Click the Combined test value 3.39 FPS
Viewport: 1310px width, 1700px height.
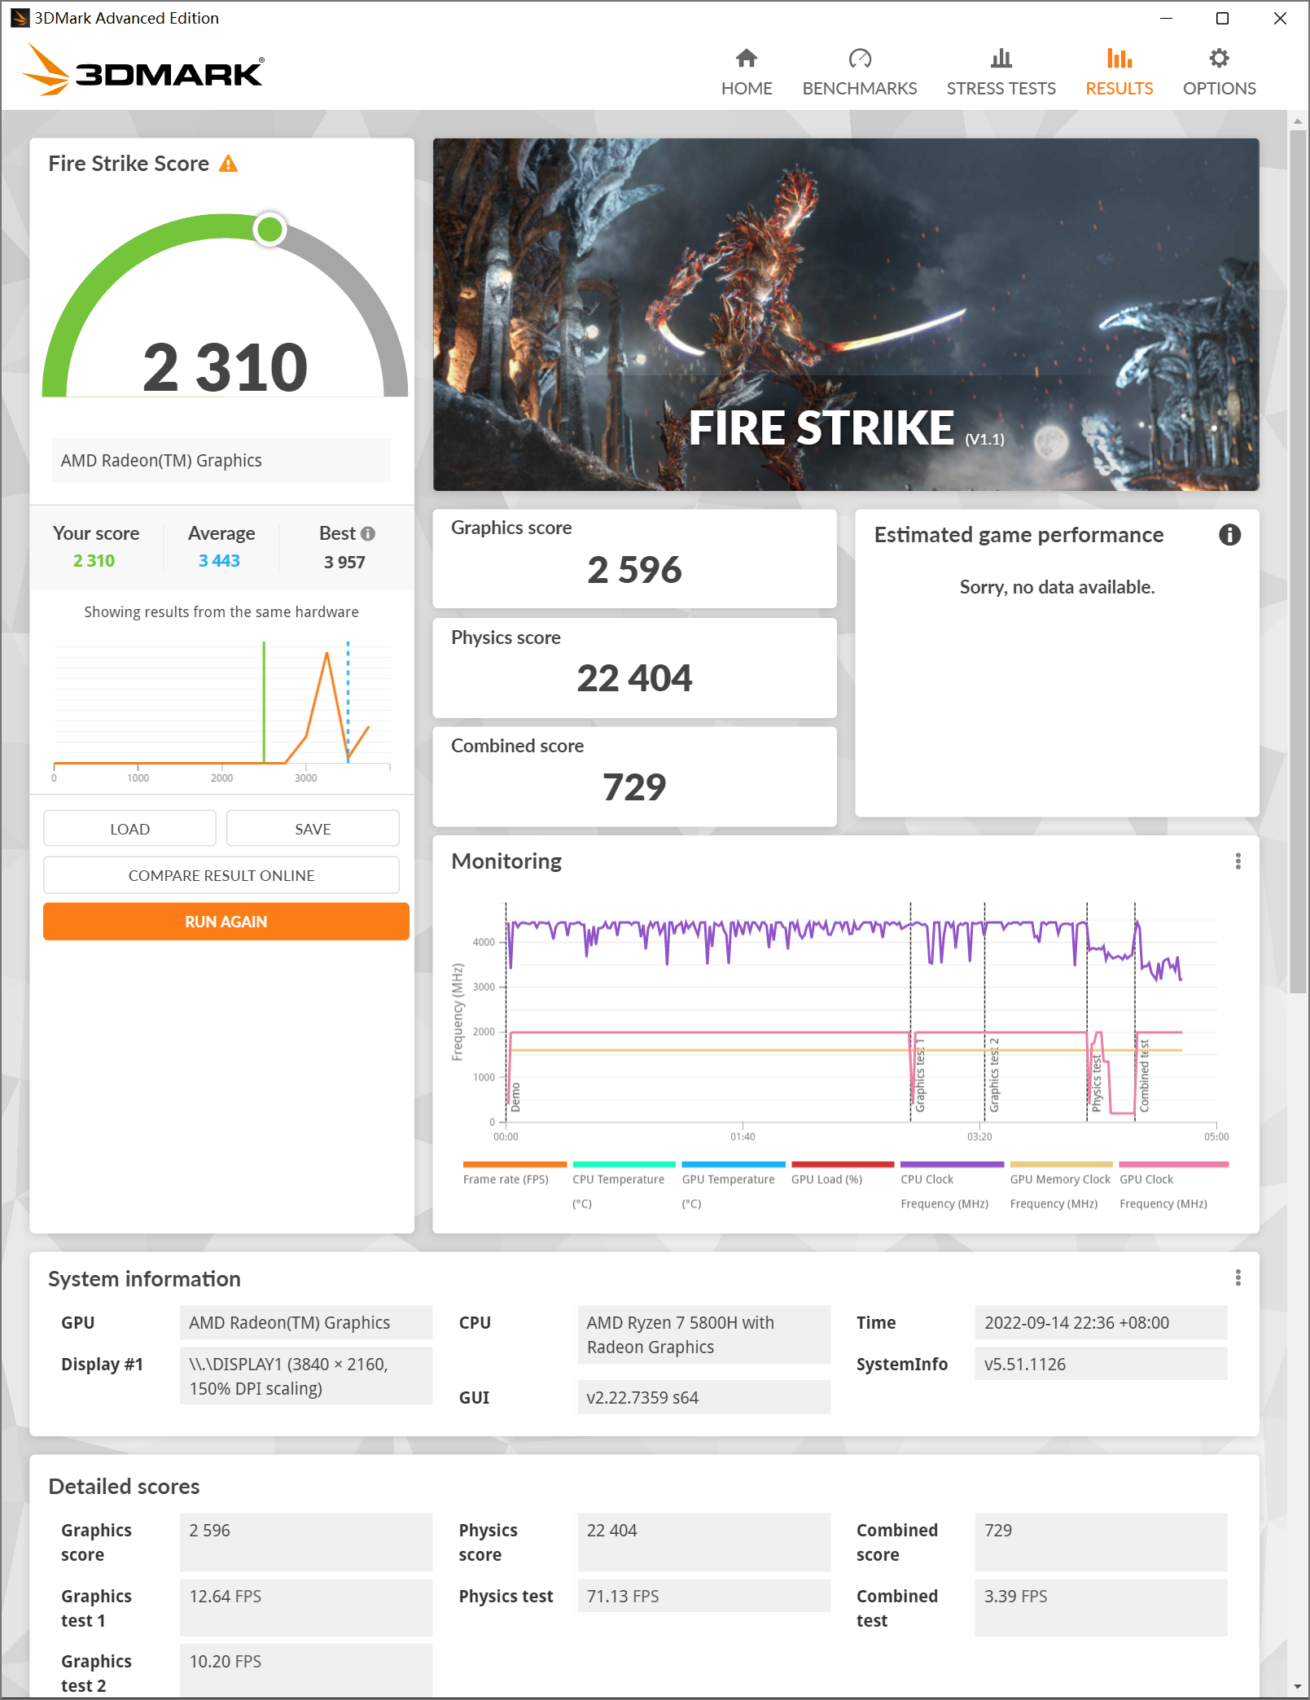pos(1101,1608)
